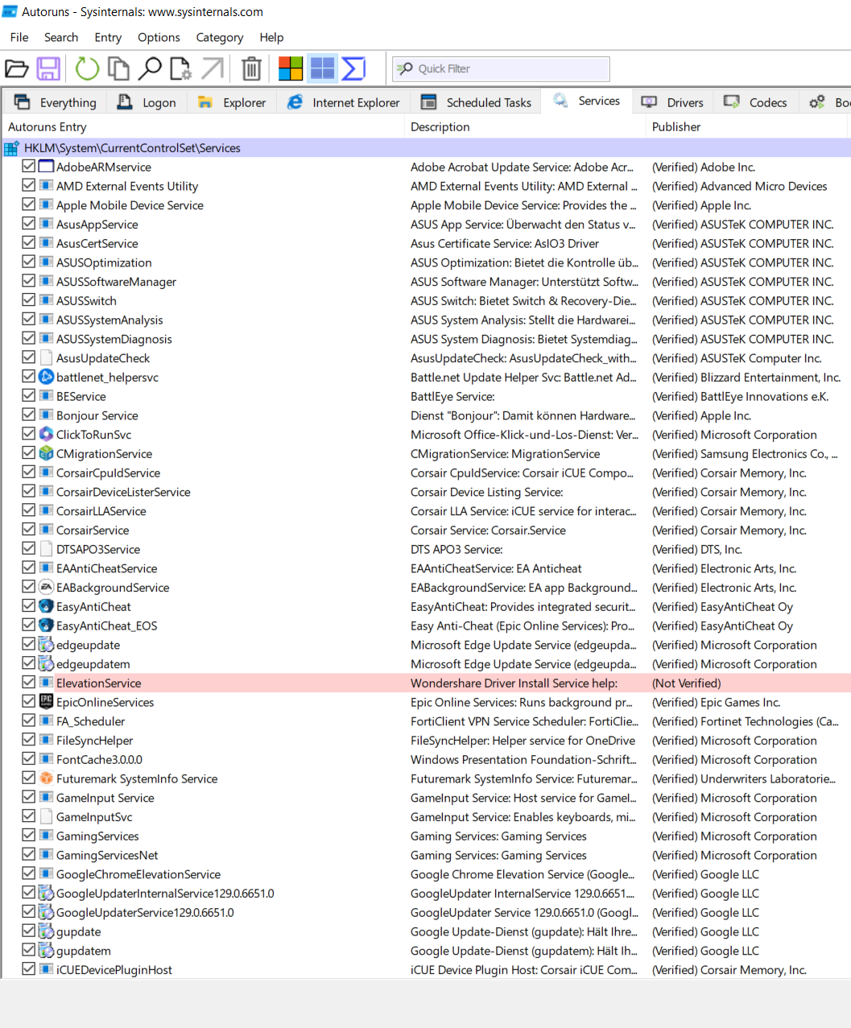Click the Futuremark SystemInfo Service icon
851x1028 pixels.
(47, 778)
